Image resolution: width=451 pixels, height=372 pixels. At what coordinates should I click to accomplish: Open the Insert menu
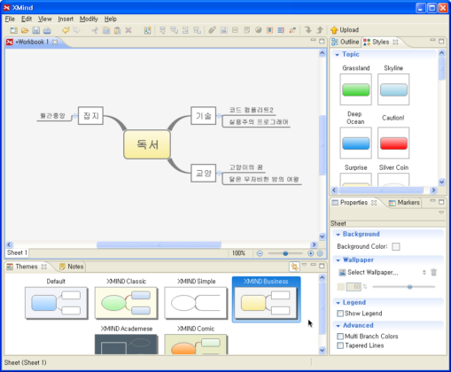pyautogui.click(x=66, y=19)
